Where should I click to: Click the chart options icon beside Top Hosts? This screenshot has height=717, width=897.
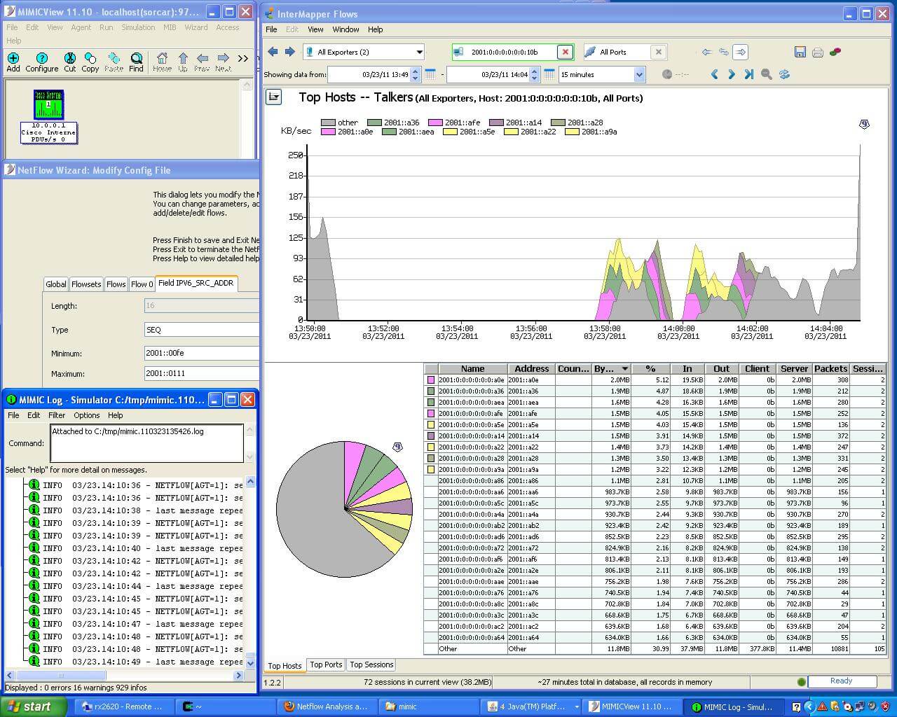click(x=274, y=97)
